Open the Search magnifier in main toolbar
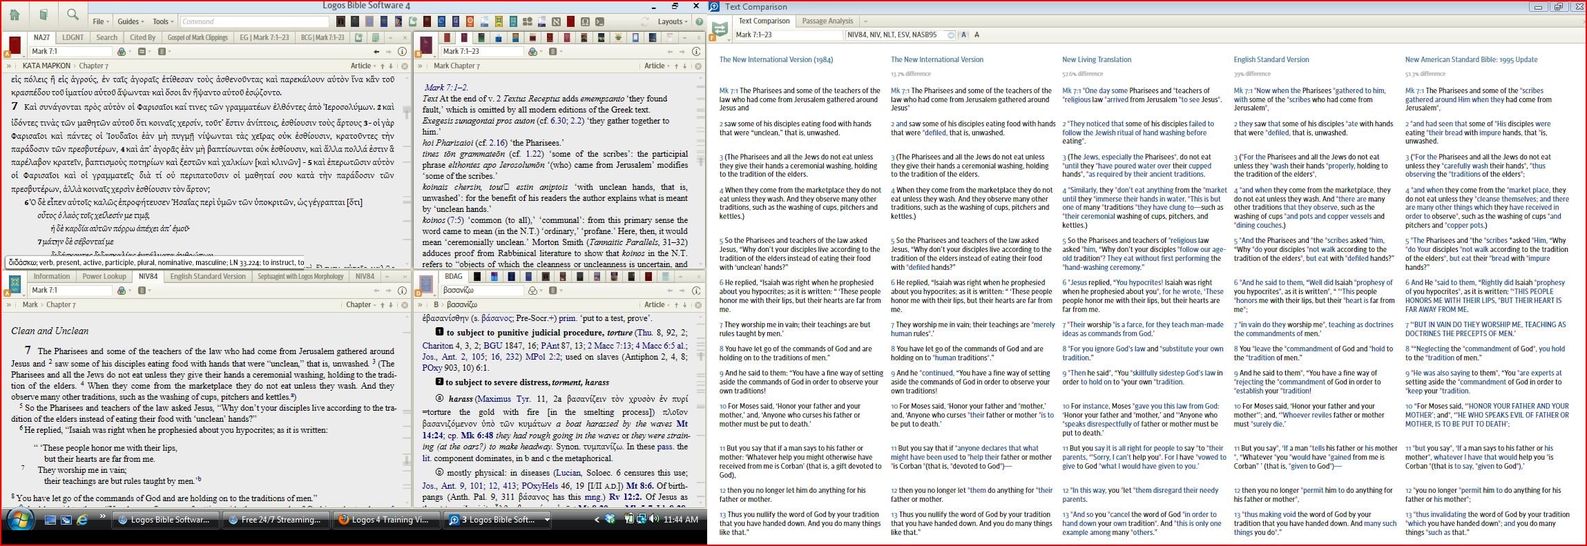This screenshot has height=546, width=1587. (73, 14)
